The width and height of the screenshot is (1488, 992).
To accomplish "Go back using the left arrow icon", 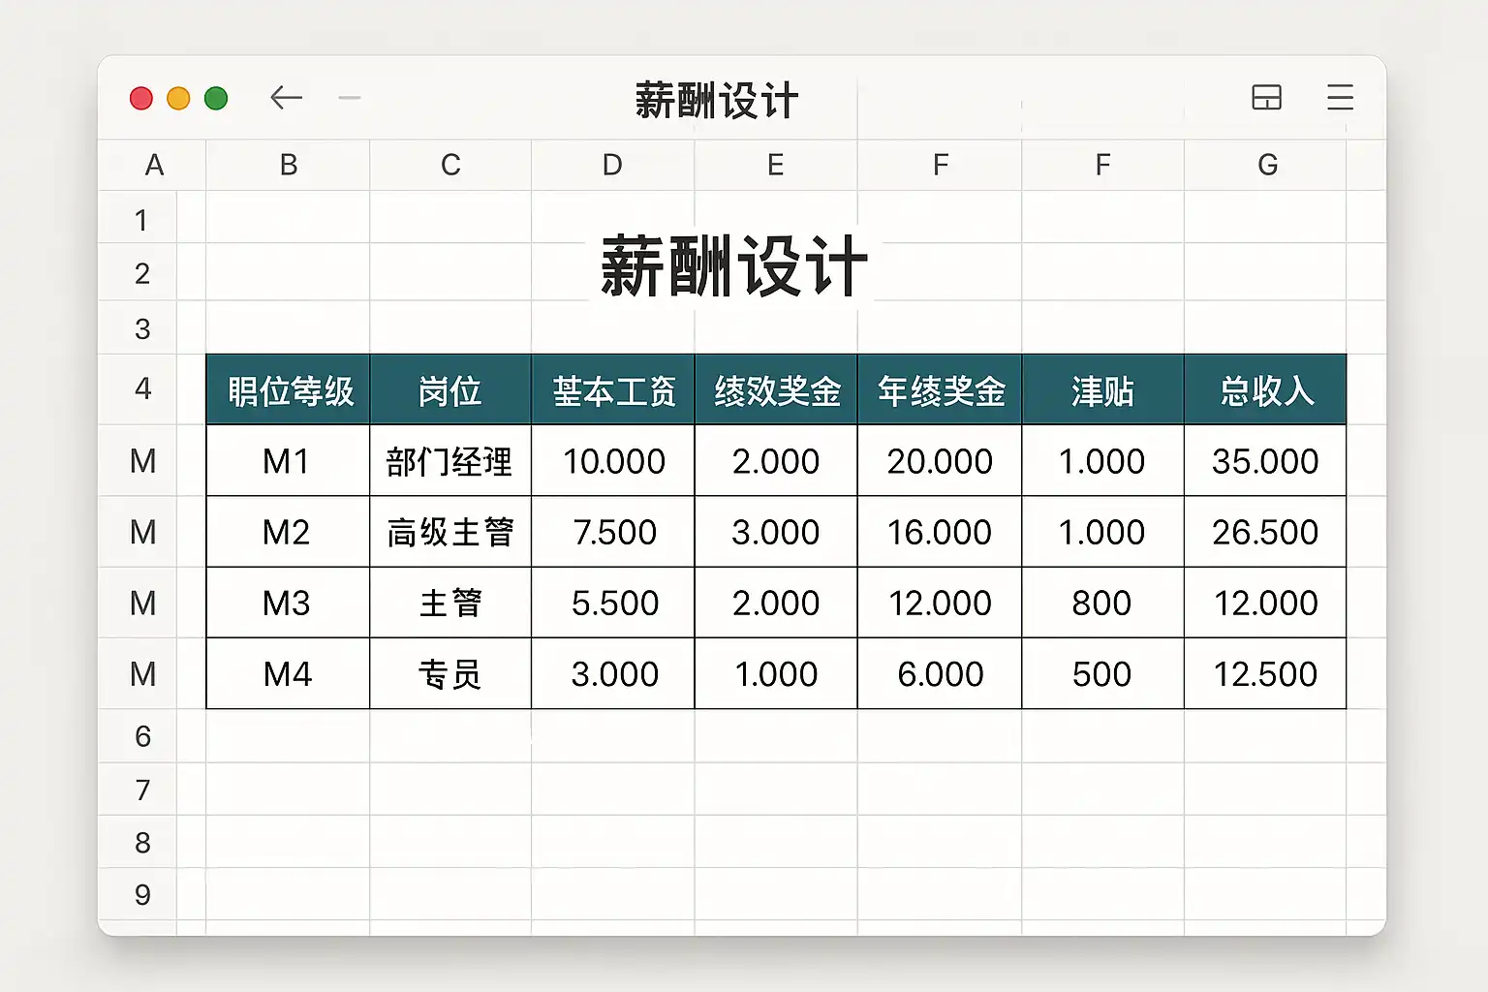I will click(287, 98).
